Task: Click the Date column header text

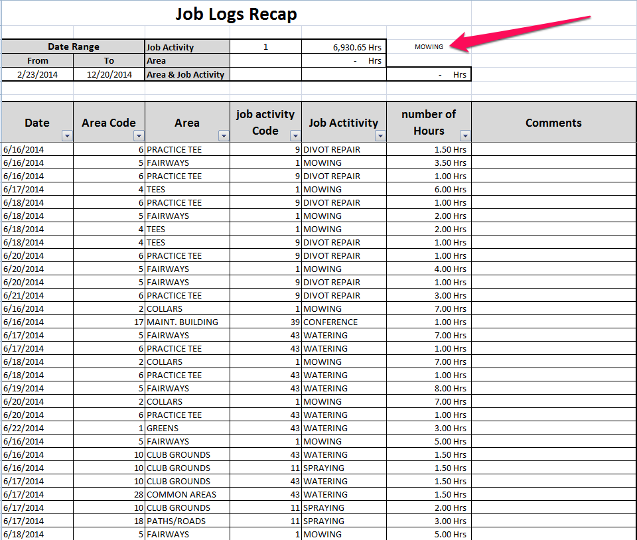Action: coord(37,123)
